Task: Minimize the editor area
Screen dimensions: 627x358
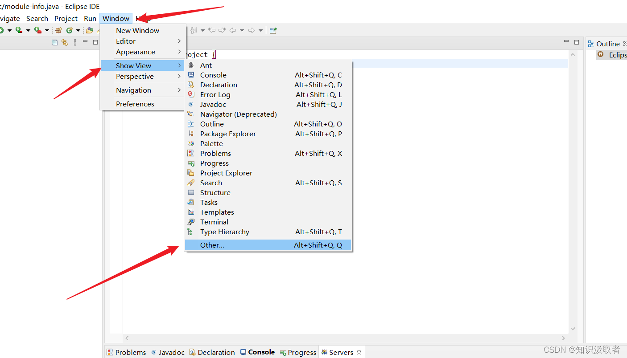Action: tap(566, 41)
